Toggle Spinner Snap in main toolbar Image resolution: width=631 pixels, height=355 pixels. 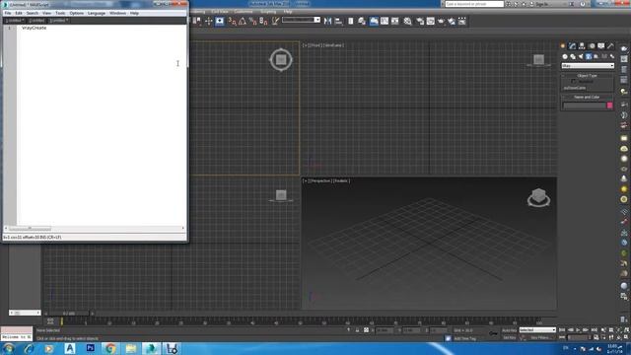(263, 21)
